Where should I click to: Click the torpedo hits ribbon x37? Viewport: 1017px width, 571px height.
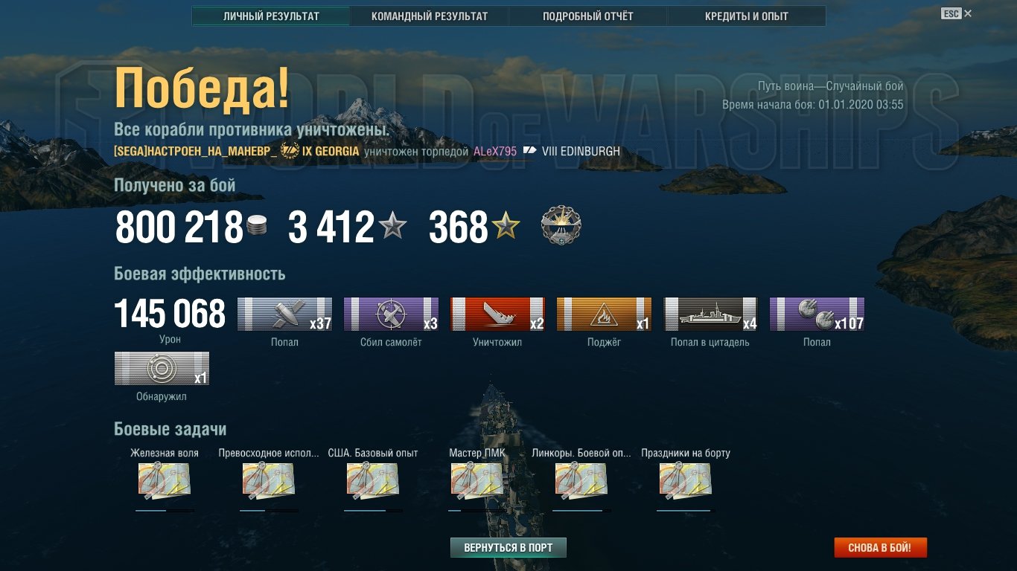click(x=285, y=314)
